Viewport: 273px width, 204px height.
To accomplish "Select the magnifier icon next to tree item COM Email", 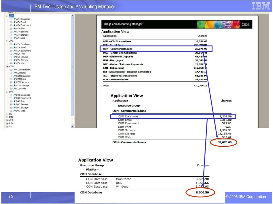I will pos(15,73).
